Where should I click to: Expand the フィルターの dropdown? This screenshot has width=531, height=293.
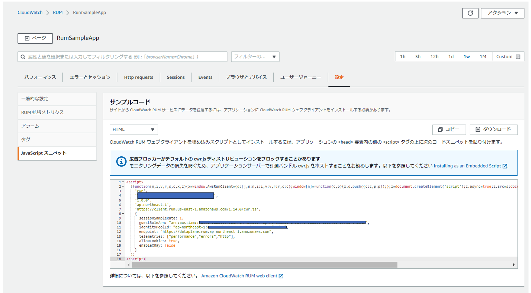(x=255, y=57)
